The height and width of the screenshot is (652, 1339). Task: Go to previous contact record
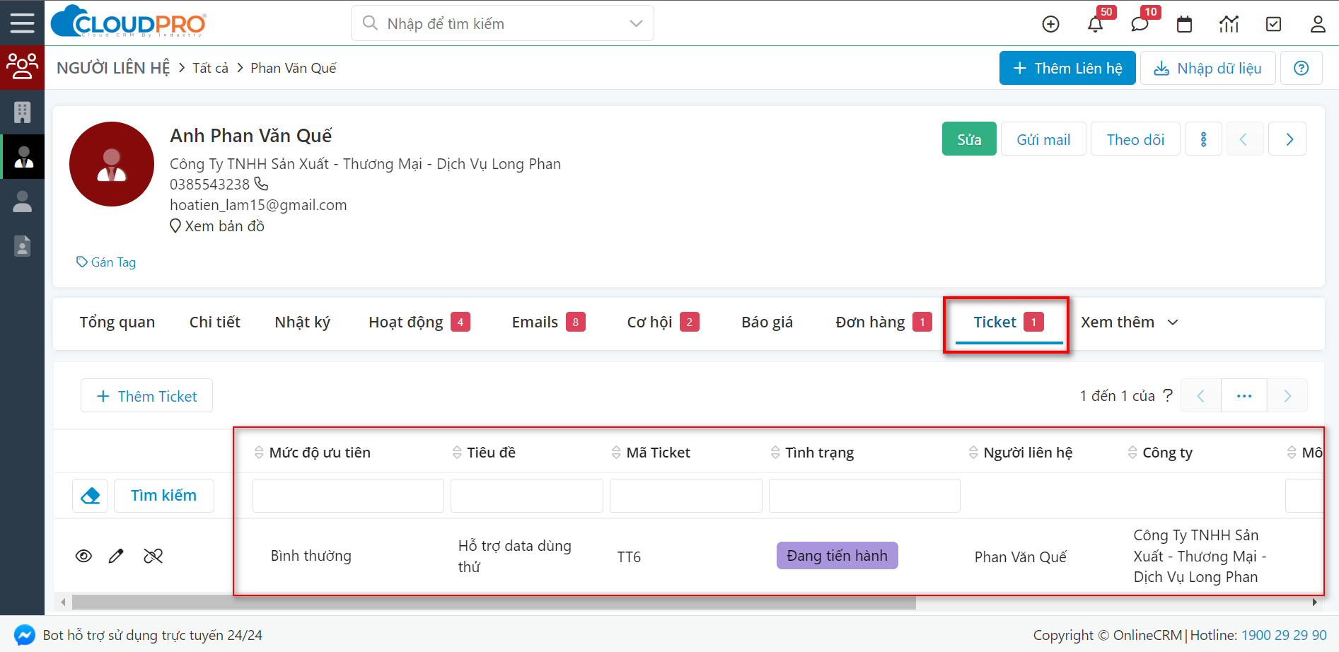1244,139
